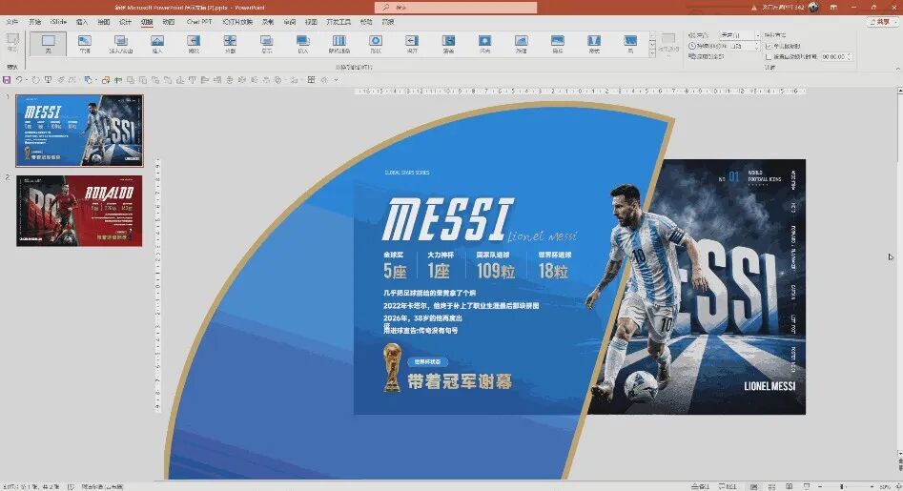Viewport: 903px width, 491px height.
Task: Toggle the 单击鼠标时 (On Mouse Click) checkbox
Action: pos(768,46)
